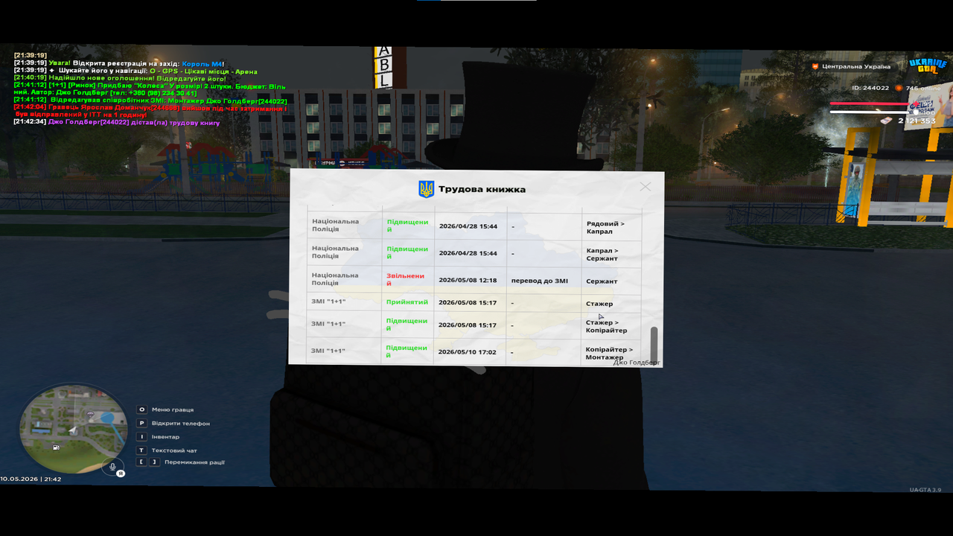The width and height of the screenshot is (953, 536).
Task: Toggle the microphone voice chat icon
Action: [x=113, y=467]
